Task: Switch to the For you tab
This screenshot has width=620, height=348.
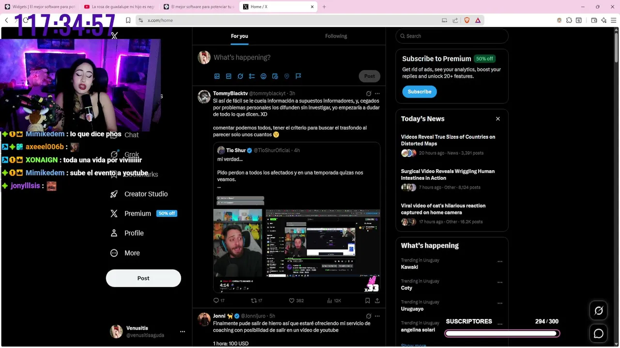Action: point(239,36)
